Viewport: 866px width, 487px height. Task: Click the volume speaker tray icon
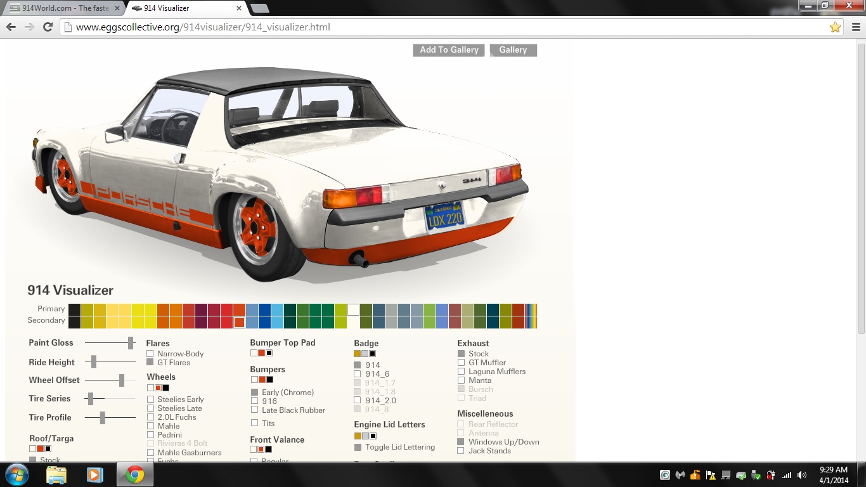tap(802, 475)
